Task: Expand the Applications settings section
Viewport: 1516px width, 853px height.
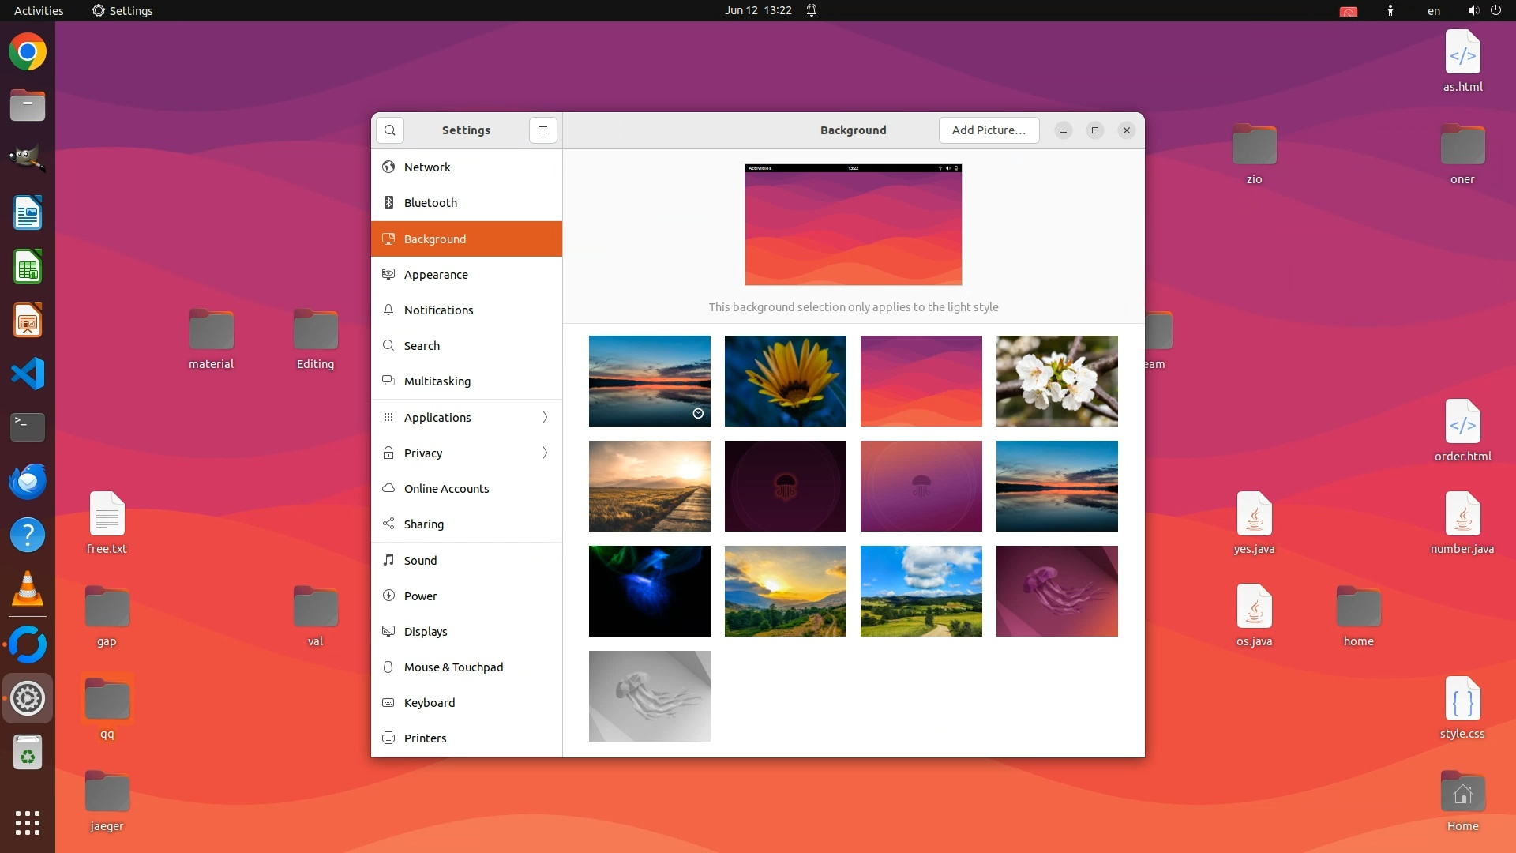Action: 466,417
